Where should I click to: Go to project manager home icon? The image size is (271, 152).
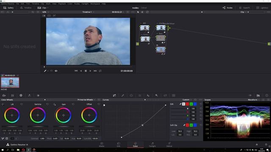tap(257, 144)
